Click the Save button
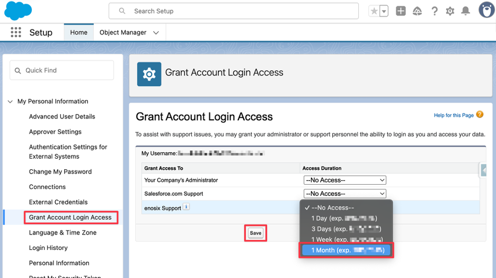 coord(255,233)
